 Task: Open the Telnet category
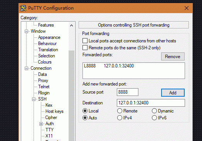click(x=44, y=87)
